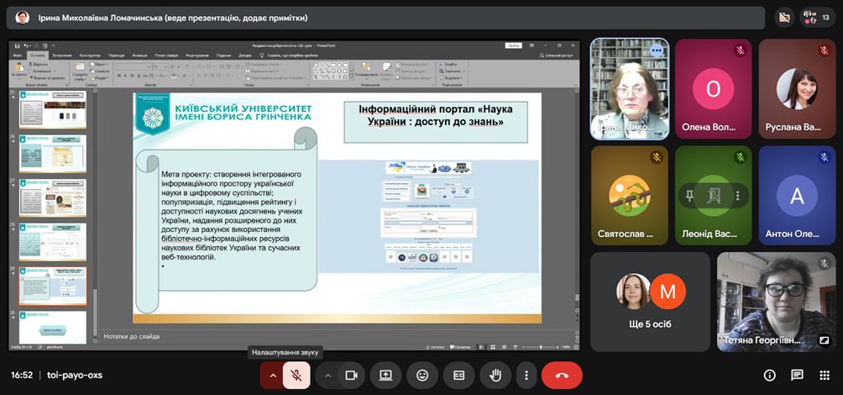
Task: Click the present screen icon
Action: 386,375
